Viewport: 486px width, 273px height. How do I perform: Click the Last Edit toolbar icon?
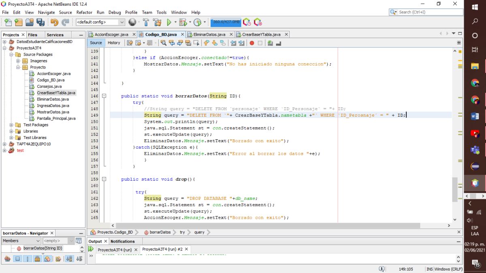(130, 43)
